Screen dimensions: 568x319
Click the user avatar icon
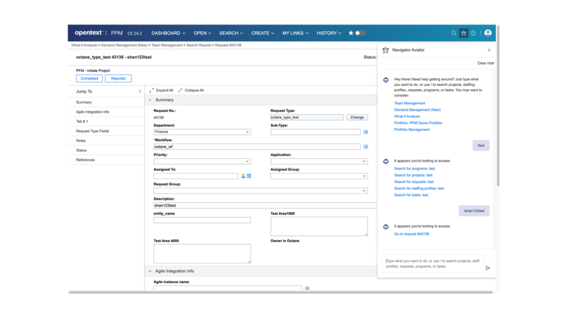click(x=488, y=33)
